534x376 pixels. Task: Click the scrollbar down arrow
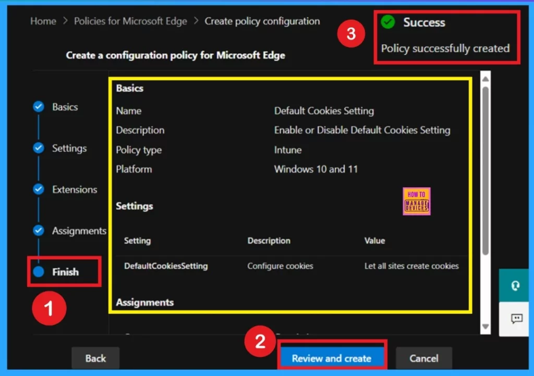click(486, 326)
